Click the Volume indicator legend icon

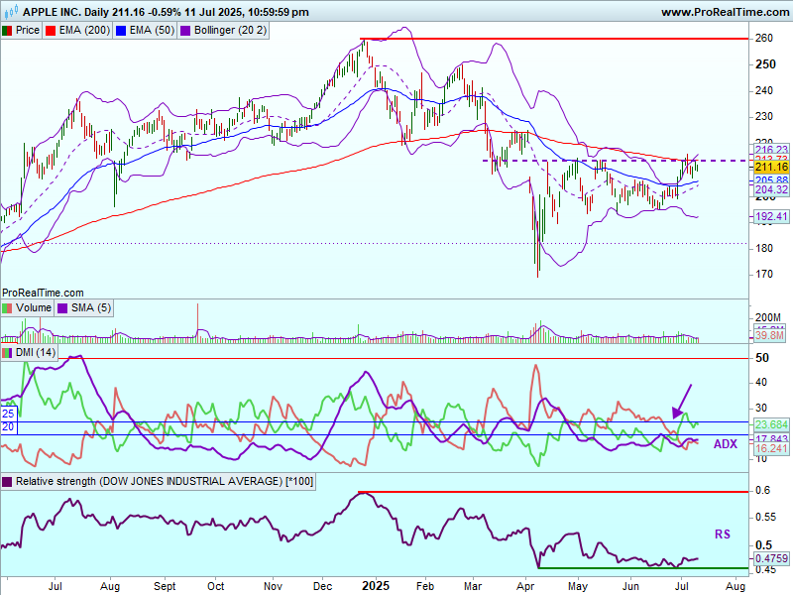coord(8,308)
